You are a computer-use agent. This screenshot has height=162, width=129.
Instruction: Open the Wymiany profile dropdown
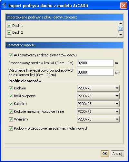pyautogui.click(x=98, y=119)
